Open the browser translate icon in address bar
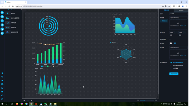This screenshot has height=106, width=189. point(166,6)
